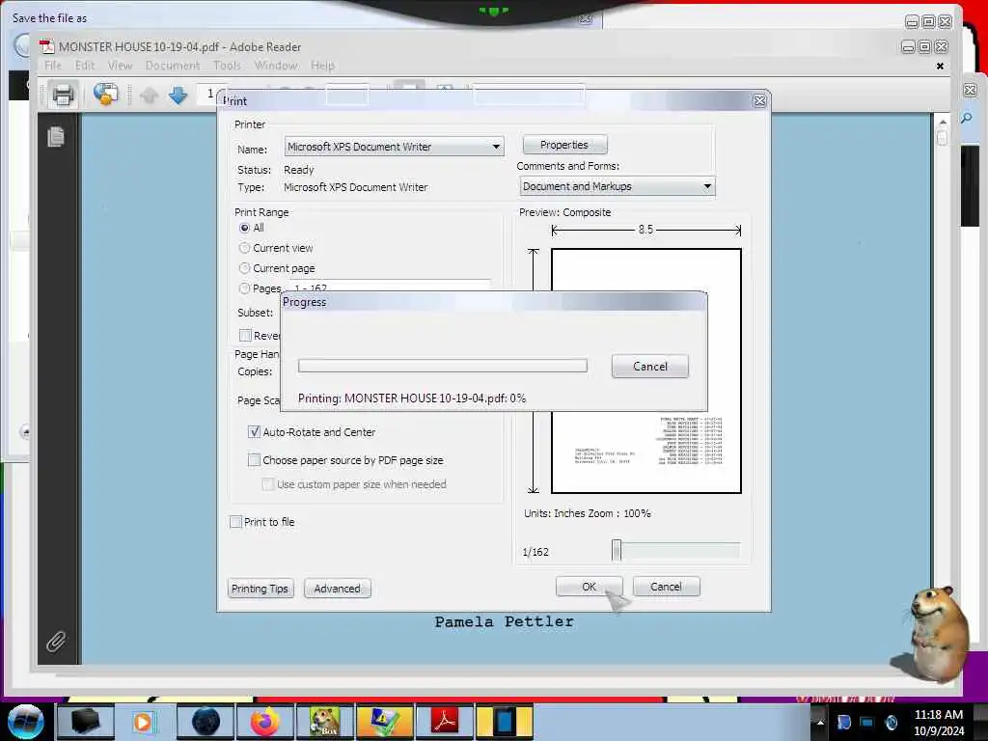
Task: Click the printer Properties button
Action: (x=564, y=145)
